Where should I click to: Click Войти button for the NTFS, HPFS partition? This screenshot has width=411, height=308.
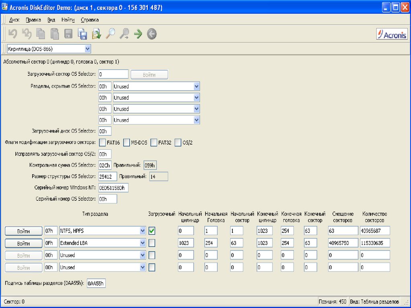pos(24,231)
